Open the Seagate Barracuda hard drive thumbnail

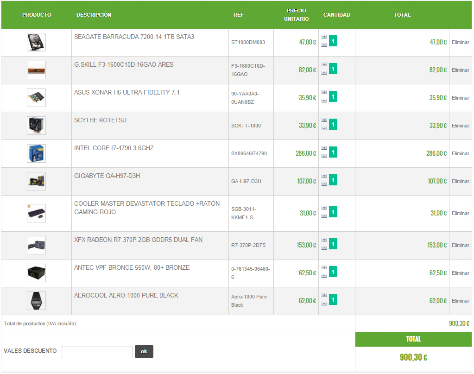pyautogui.click(x=36, y=42)
